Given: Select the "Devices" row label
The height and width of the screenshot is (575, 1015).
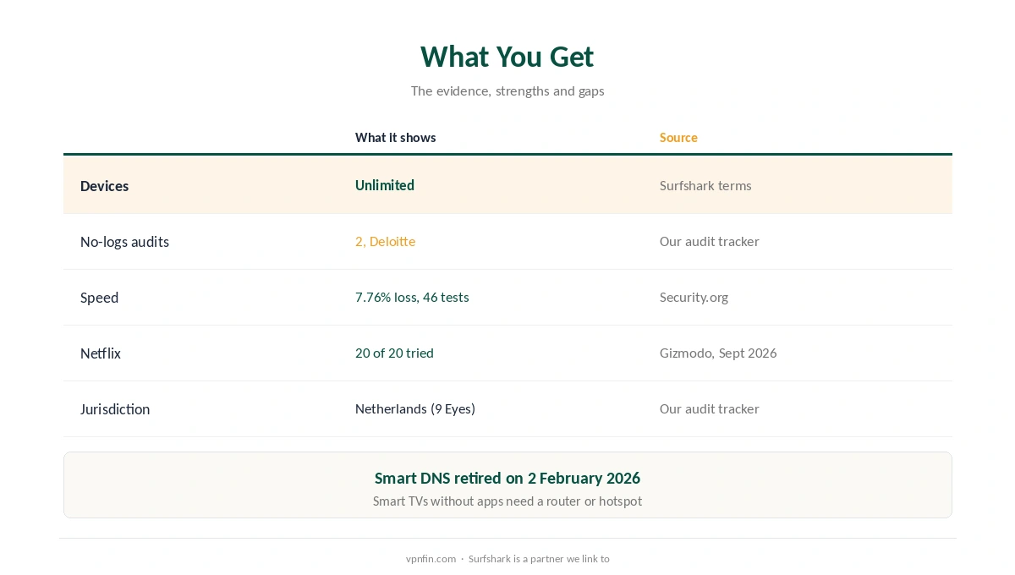Looking at the screenshot, I should tap(105, 186).
